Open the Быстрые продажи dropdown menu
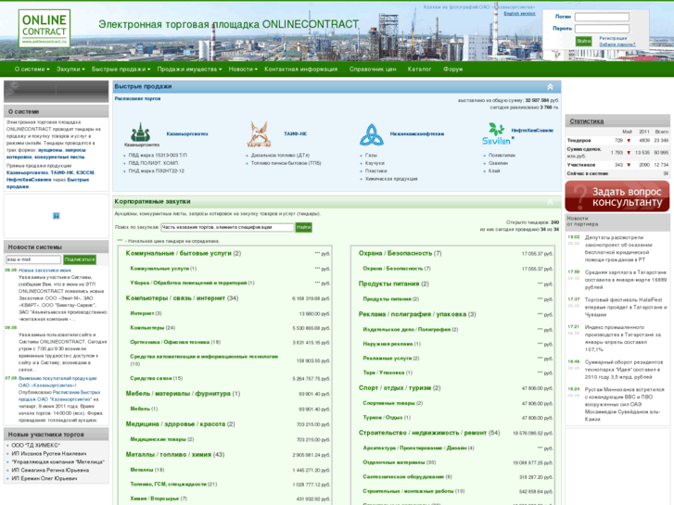The height and width of the screenshot is (505, 674). [121, 69]
